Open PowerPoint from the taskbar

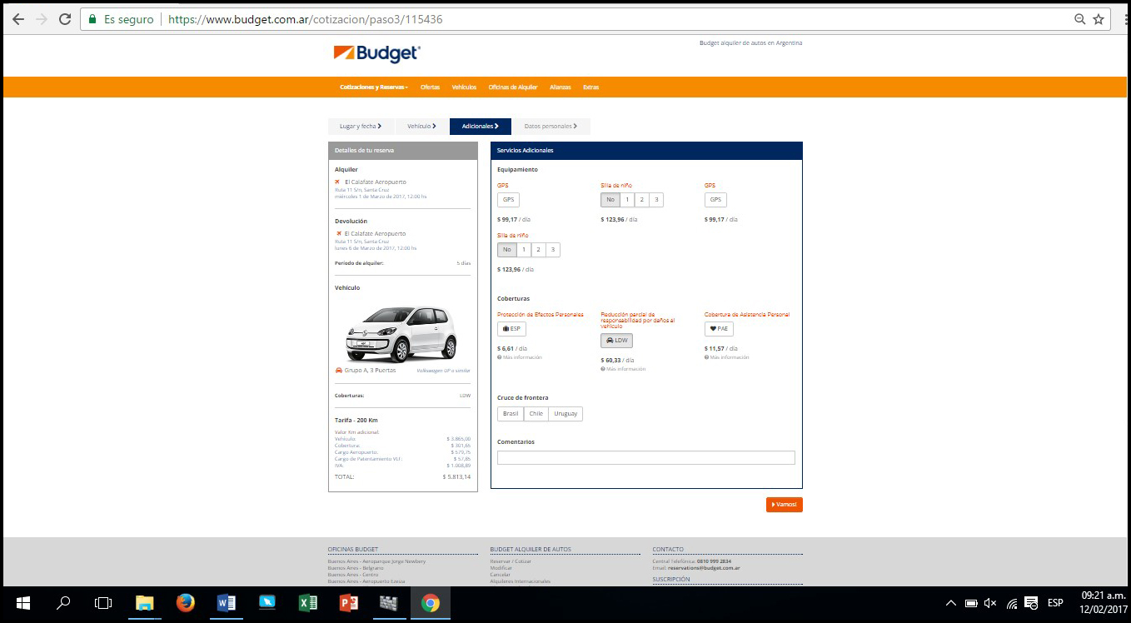pos(349,603)
